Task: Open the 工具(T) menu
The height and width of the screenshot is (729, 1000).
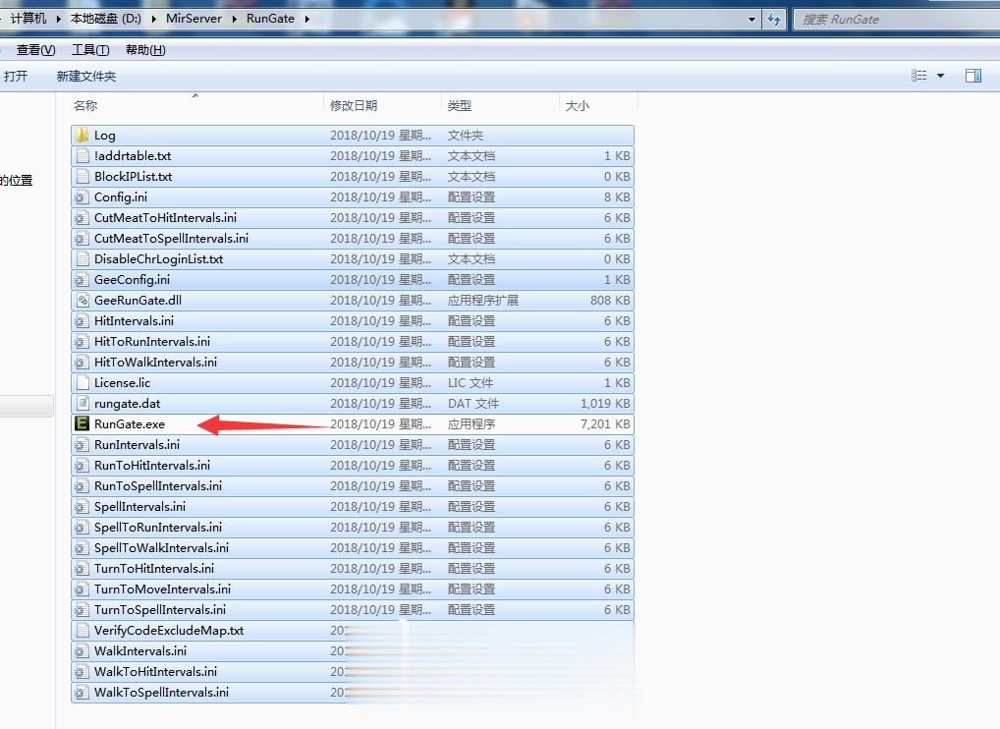Action: (90, 50)
